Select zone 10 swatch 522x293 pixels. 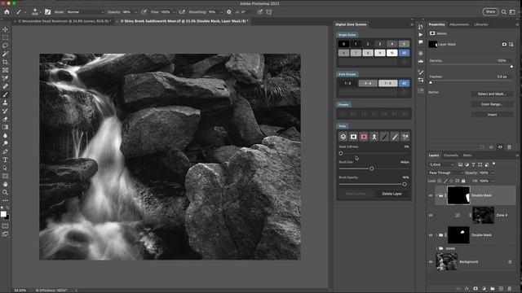click(391, 53)
